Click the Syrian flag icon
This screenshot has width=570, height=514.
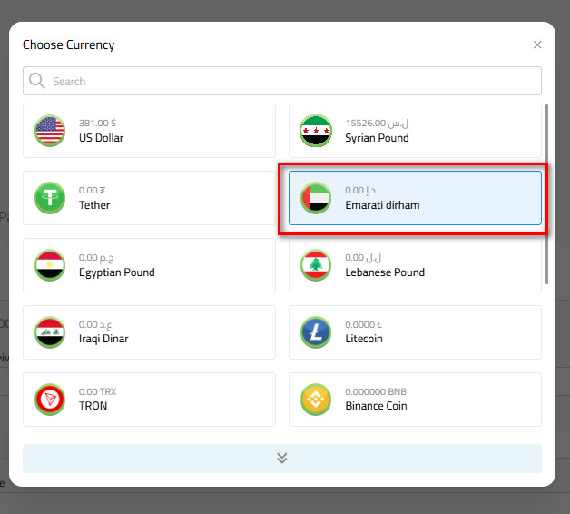pyautogui.click(x=316, y=131)
